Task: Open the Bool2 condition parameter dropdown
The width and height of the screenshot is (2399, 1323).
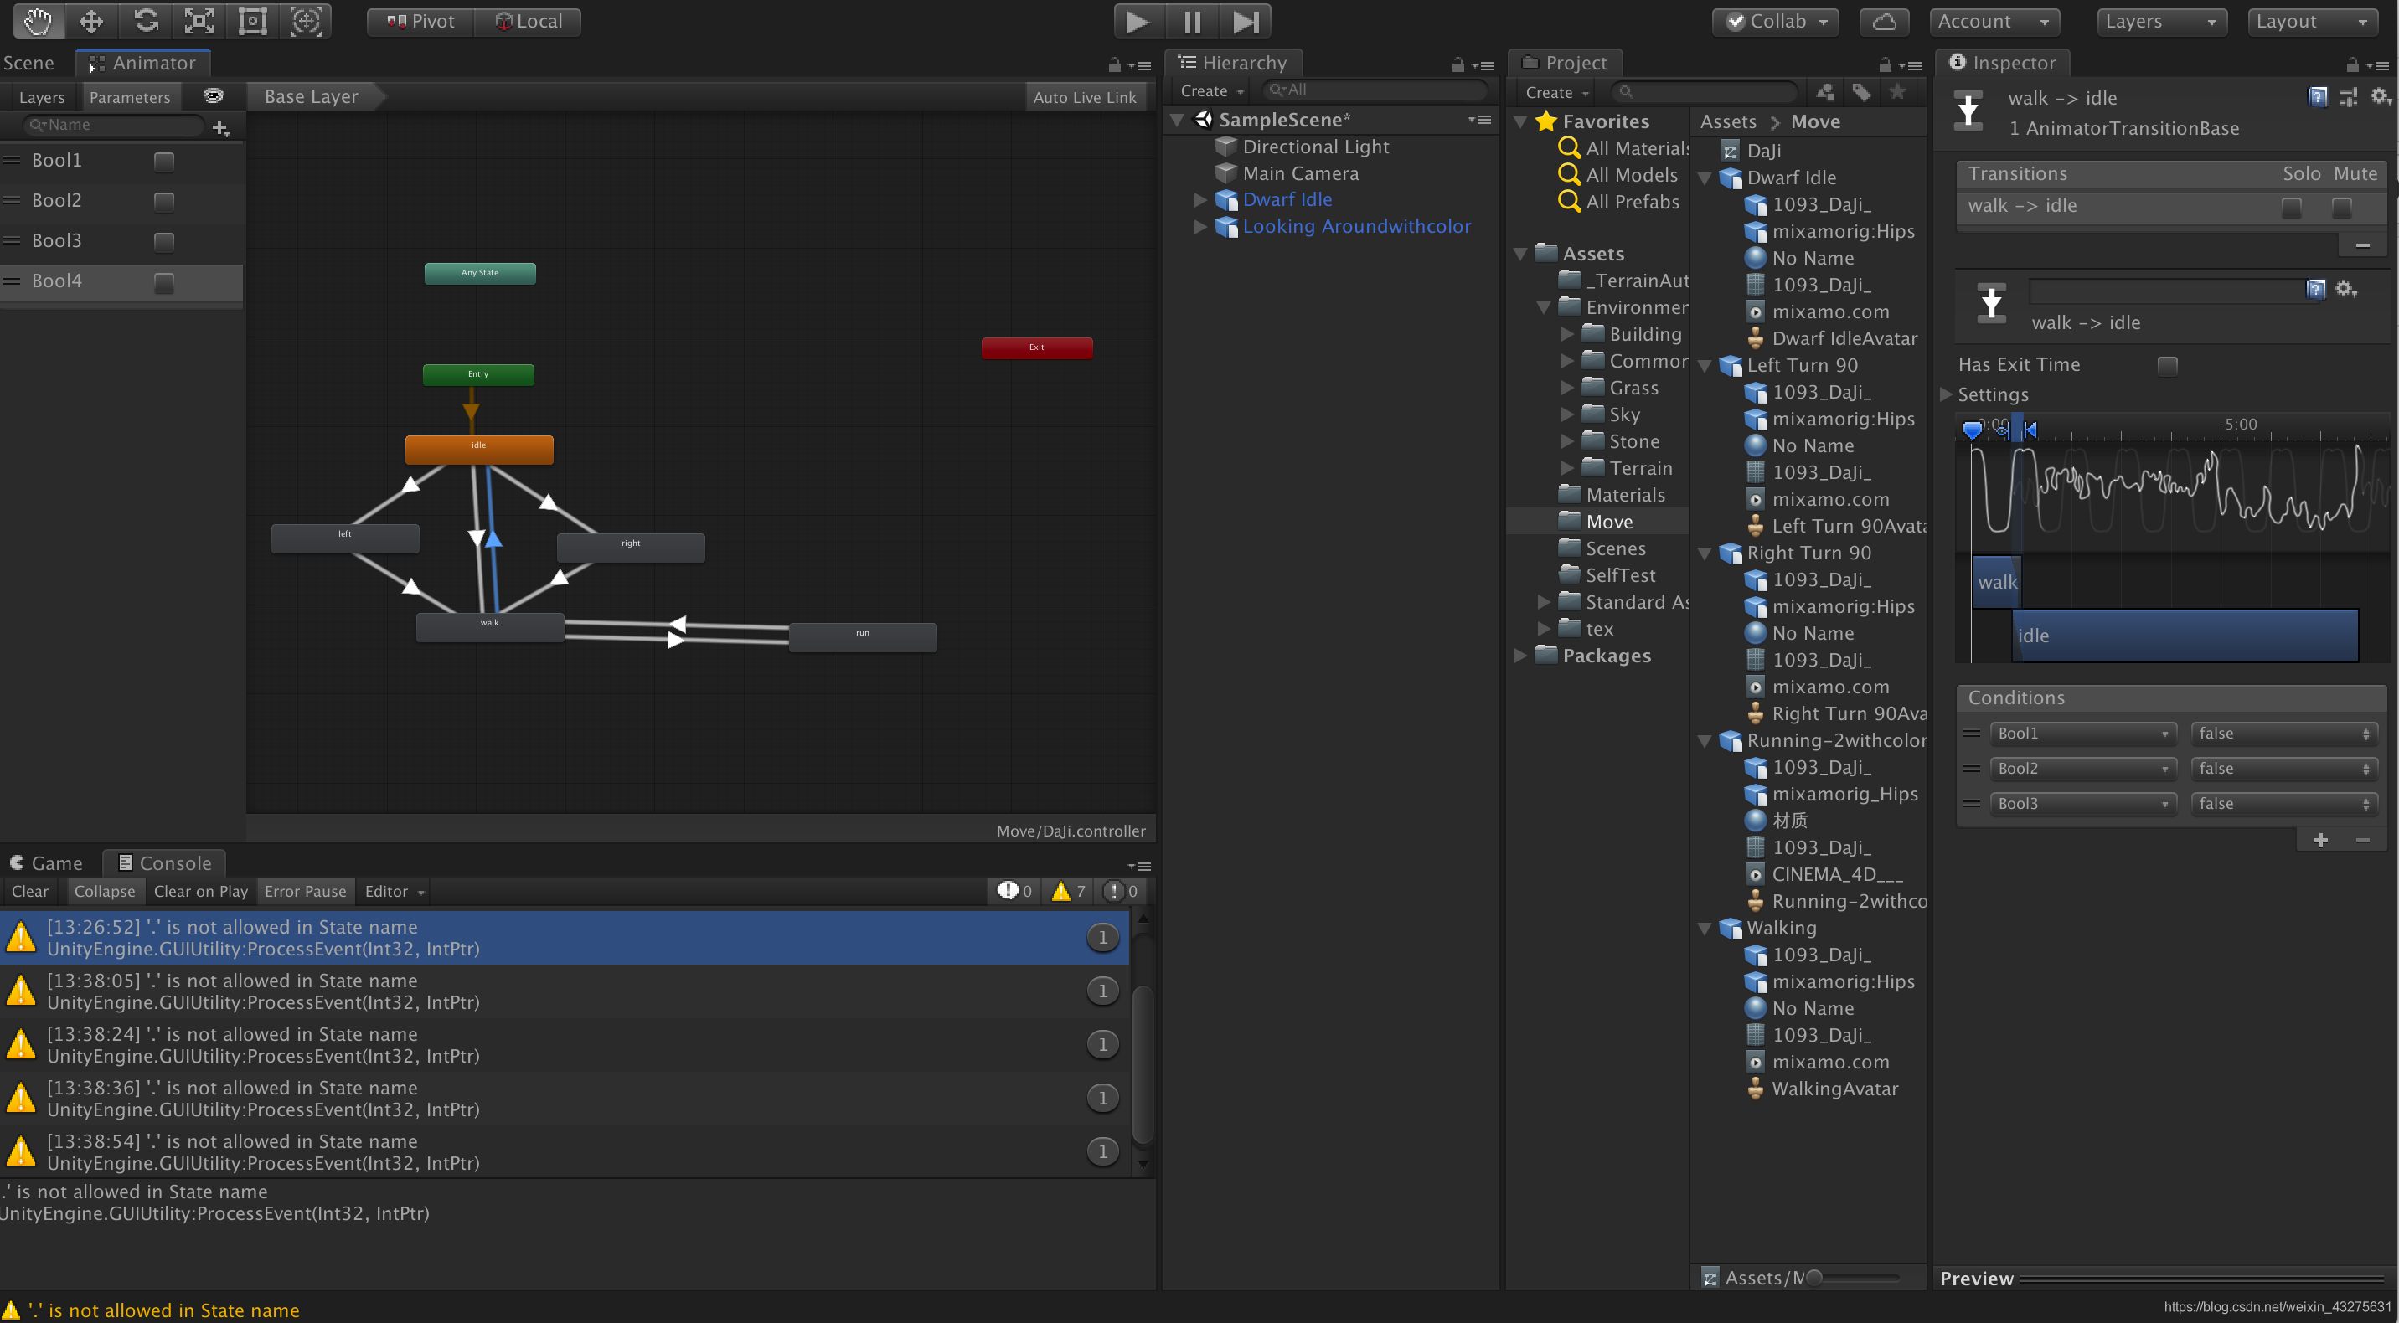Action: click(x=2082, y=768)
